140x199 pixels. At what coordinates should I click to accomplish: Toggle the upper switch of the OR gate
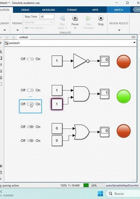(30, 127)
